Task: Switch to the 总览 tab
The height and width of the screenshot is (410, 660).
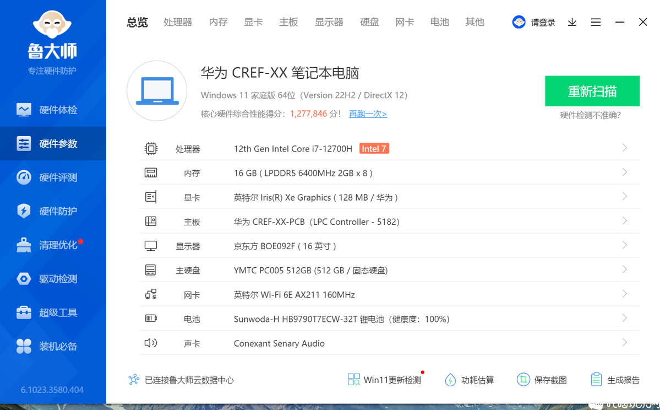Action: pos(137,23)
